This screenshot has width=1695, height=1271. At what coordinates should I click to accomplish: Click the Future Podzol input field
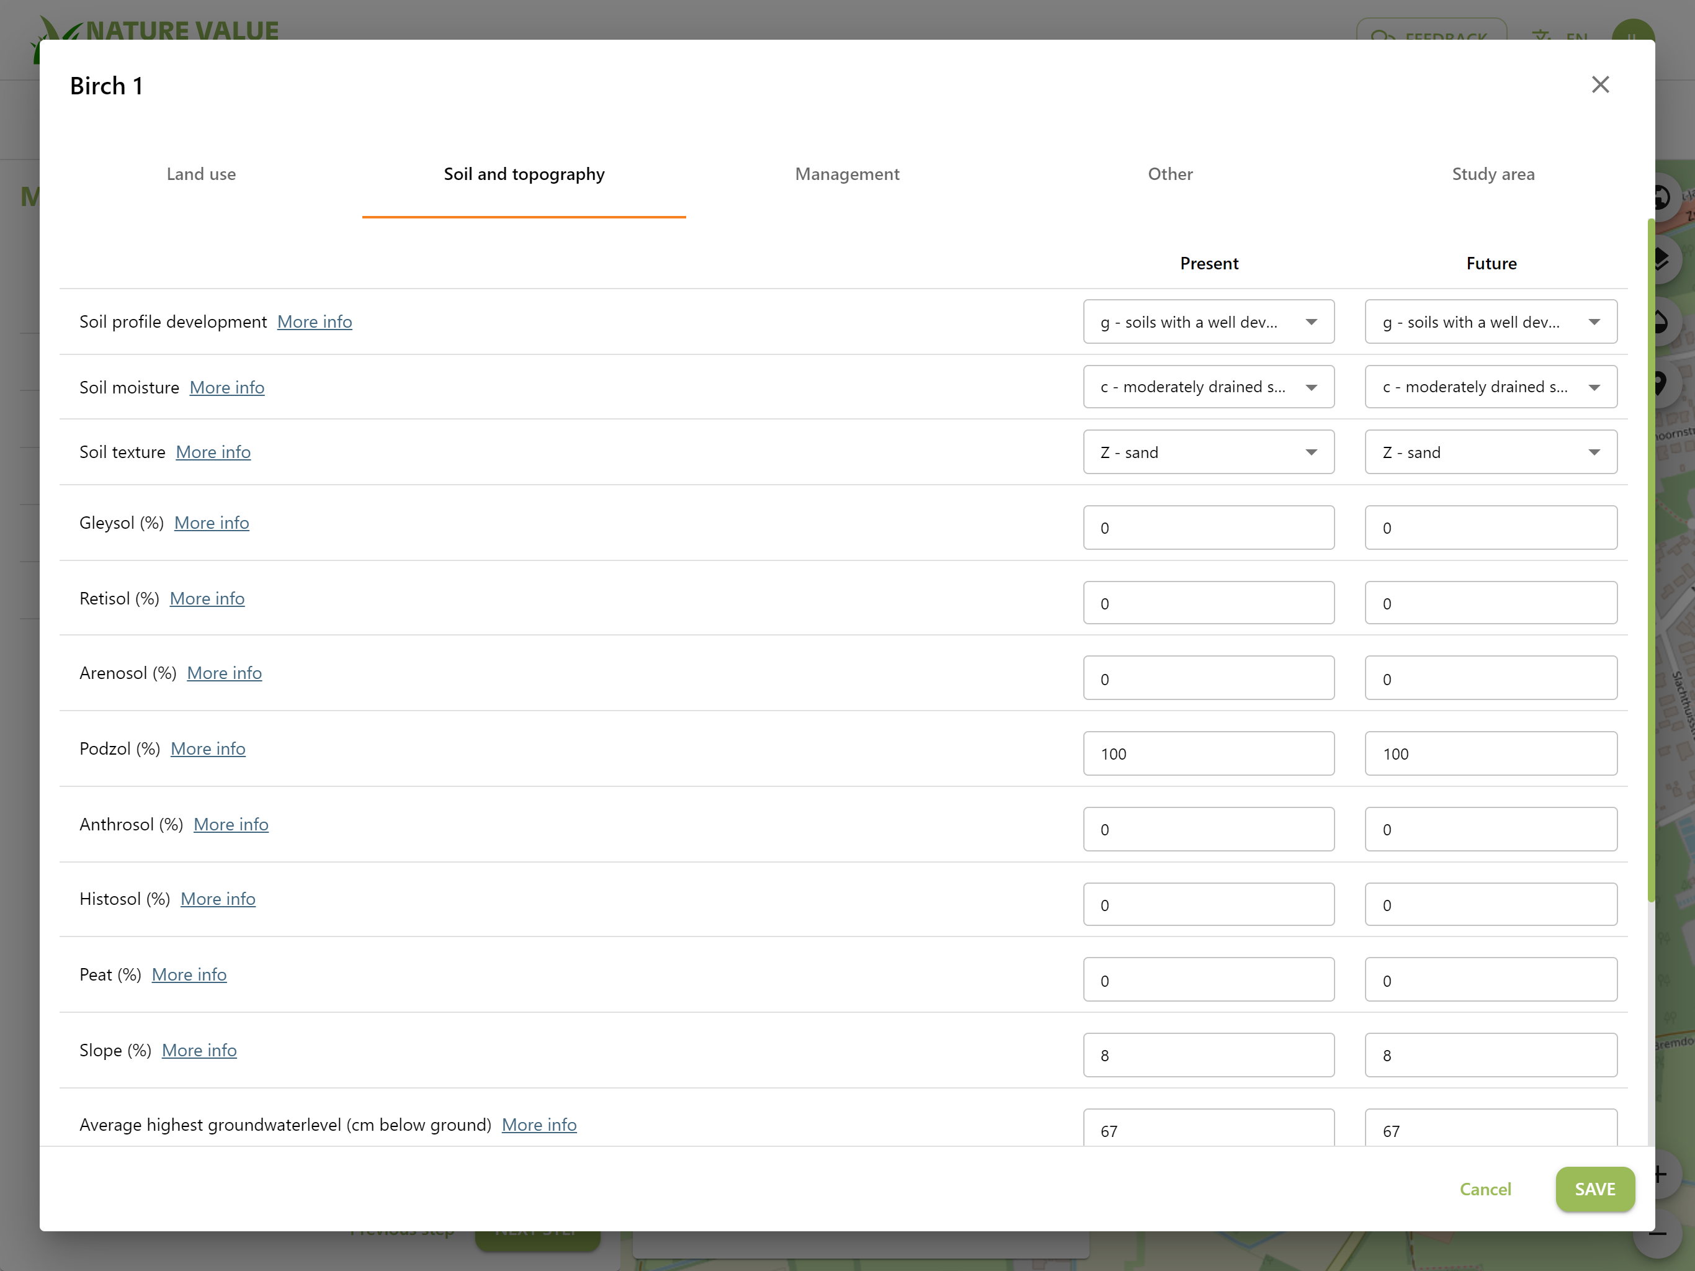pyautogui.click(x=1490, y=753)
